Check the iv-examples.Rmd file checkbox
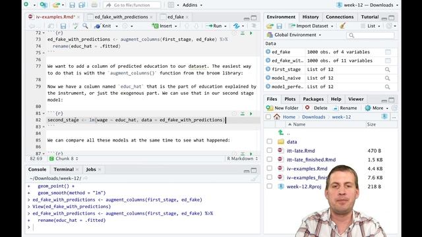Screen dimensions: 422x237 point(270,169)
